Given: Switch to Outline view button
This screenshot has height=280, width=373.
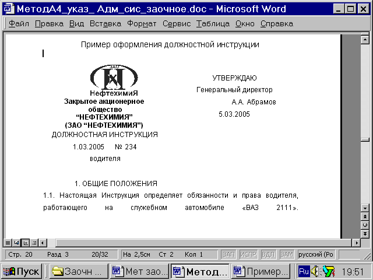Looking at the screenshot, I should [x=34, y=243].
